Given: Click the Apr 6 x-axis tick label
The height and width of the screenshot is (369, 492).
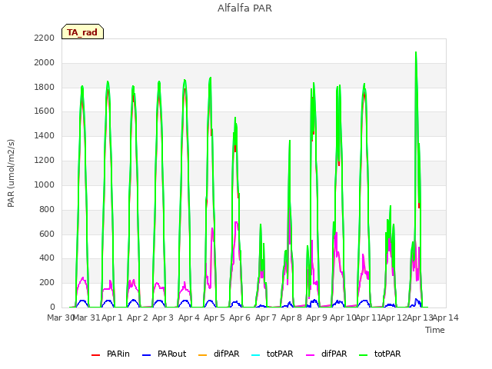Looking at the screenshot, I should click(240, 317).
